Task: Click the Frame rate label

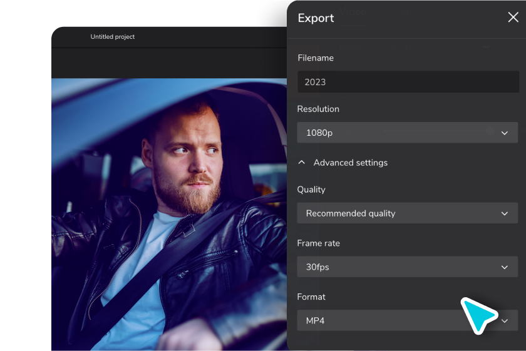Action: [x=318, y=243]
